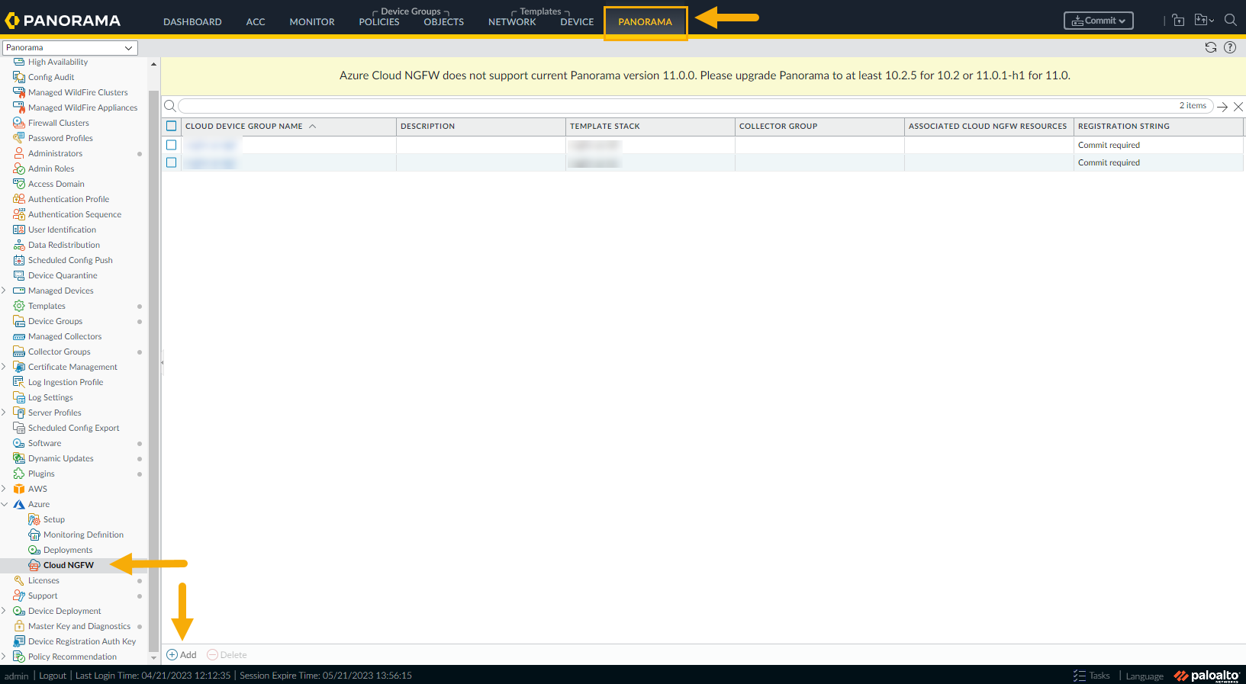
Task: Expand the Managed Devices tree node
Action: click(x=5, y=291)
